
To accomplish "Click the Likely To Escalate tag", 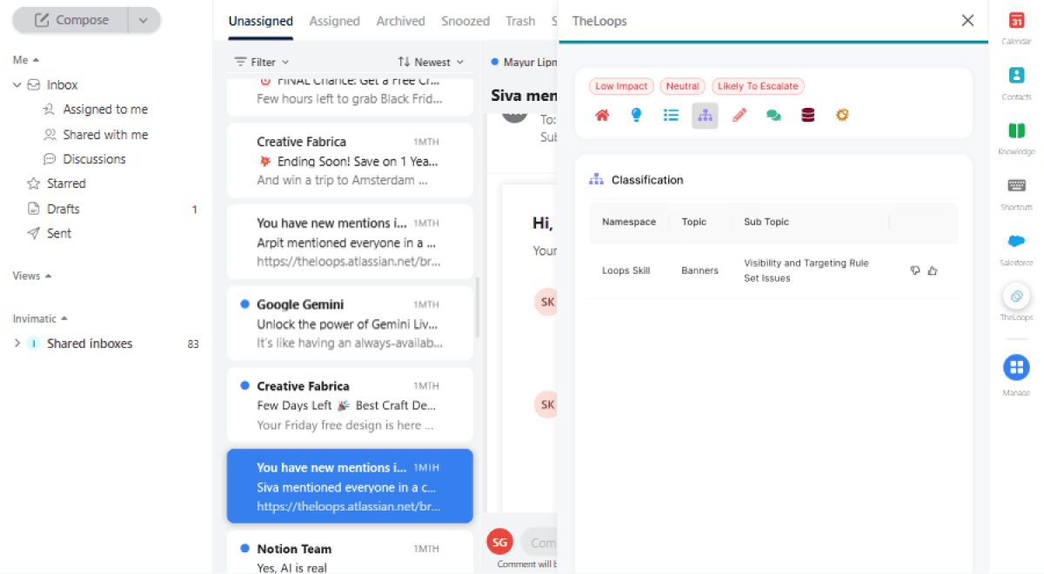I will coord(758,86).
